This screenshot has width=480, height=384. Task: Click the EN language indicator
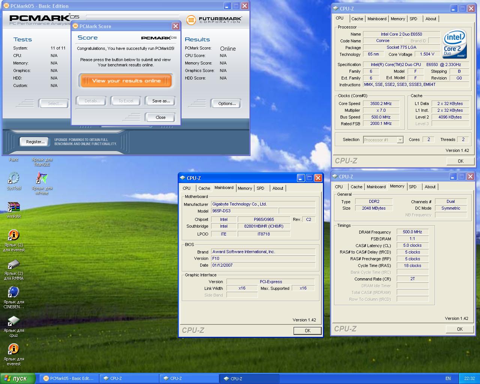(448, 378)
